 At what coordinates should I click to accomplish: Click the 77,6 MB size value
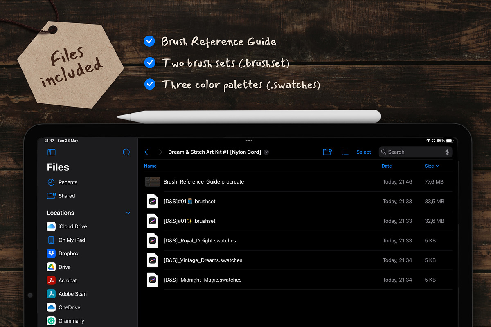(x=434, y=181)
